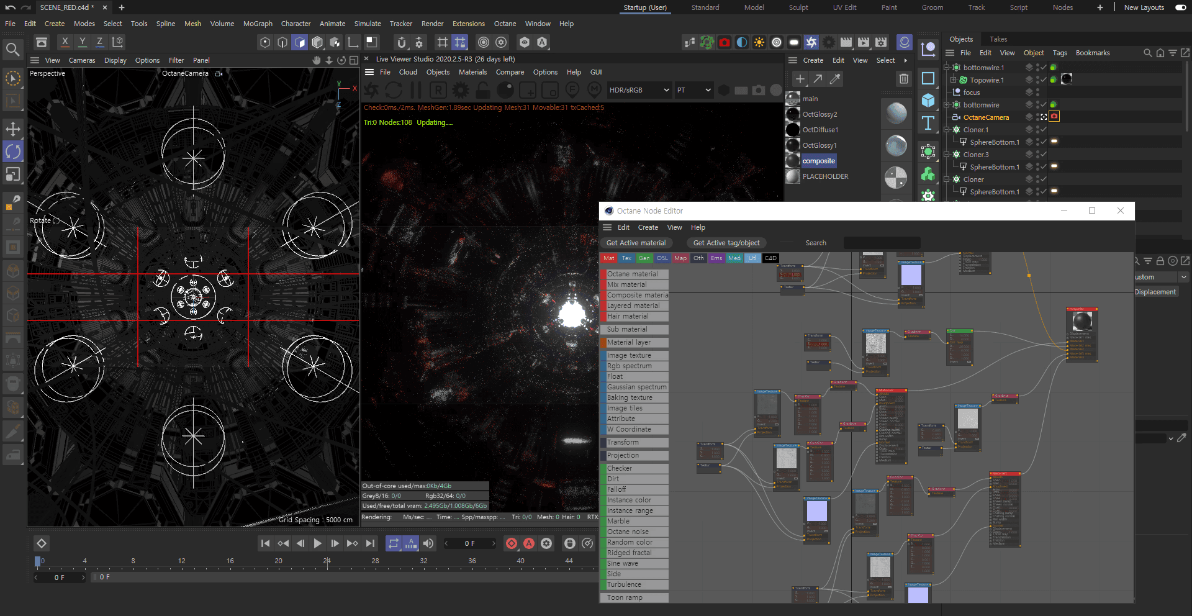Click the red record keyframe button
The width and height of the screenshot is (1192, 616).
(512, 543)
